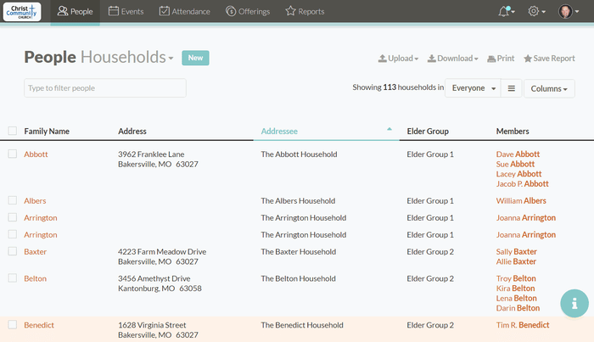Open the Columns dropdown
The width and height of the screenshot is (594, 342).
(549, 88)
